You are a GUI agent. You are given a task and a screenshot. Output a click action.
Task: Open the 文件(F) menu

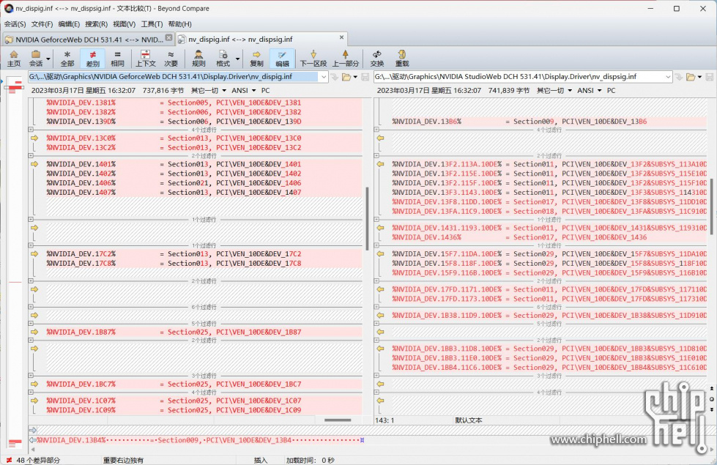click(x=42, y=23)
